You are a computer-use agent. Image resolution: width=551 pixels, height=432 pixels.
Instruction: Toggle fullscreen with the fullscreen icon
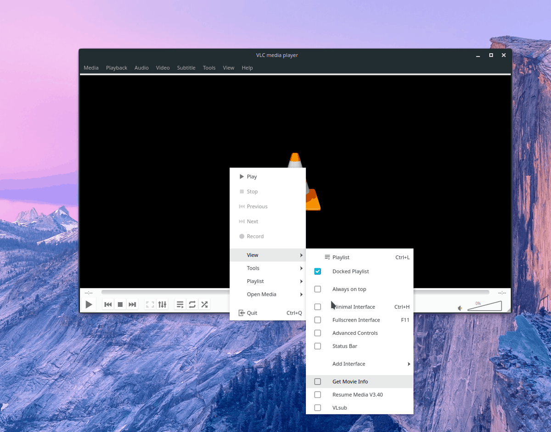click(150, 304)
